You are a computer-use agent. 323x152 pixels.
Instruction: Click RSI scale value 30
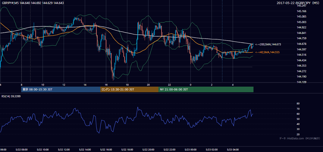coord(298,129)
